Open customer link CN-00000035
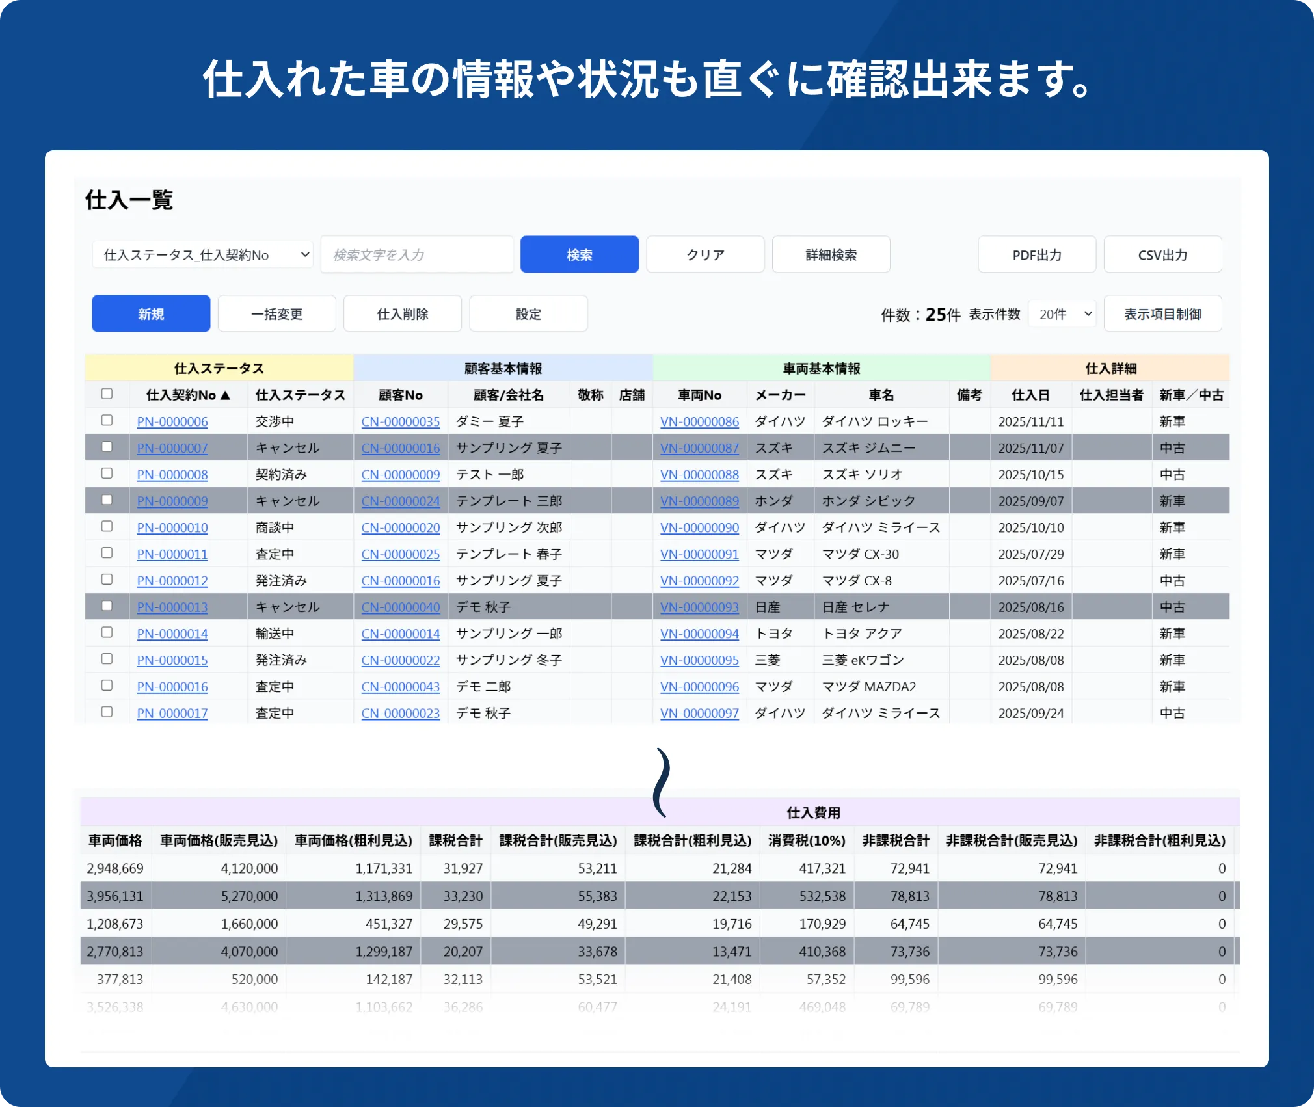Screen dimensions: 1314x1107 click(401, 421)
